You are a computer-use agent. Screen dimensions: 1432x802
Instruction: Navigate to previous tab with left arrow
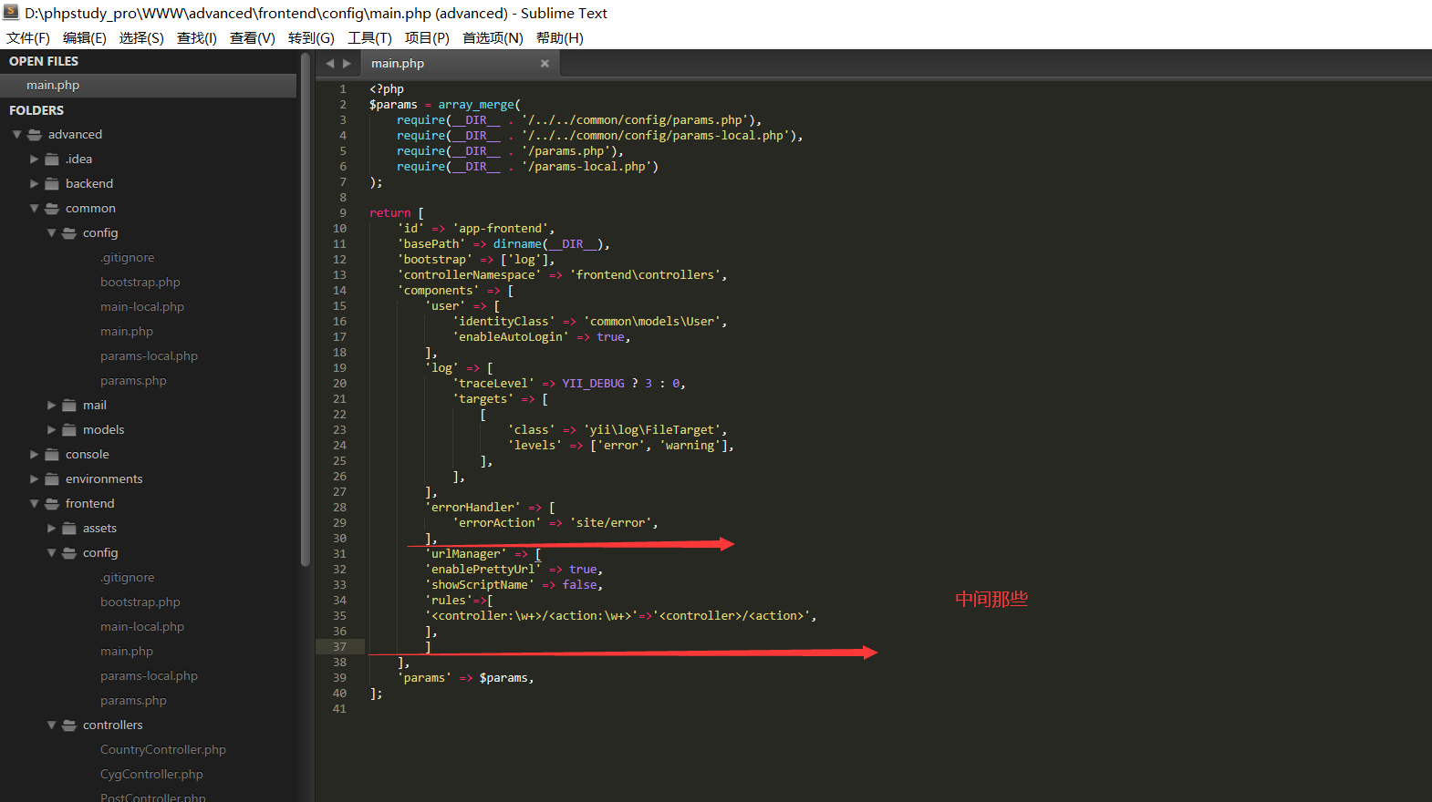pos(330,64)
